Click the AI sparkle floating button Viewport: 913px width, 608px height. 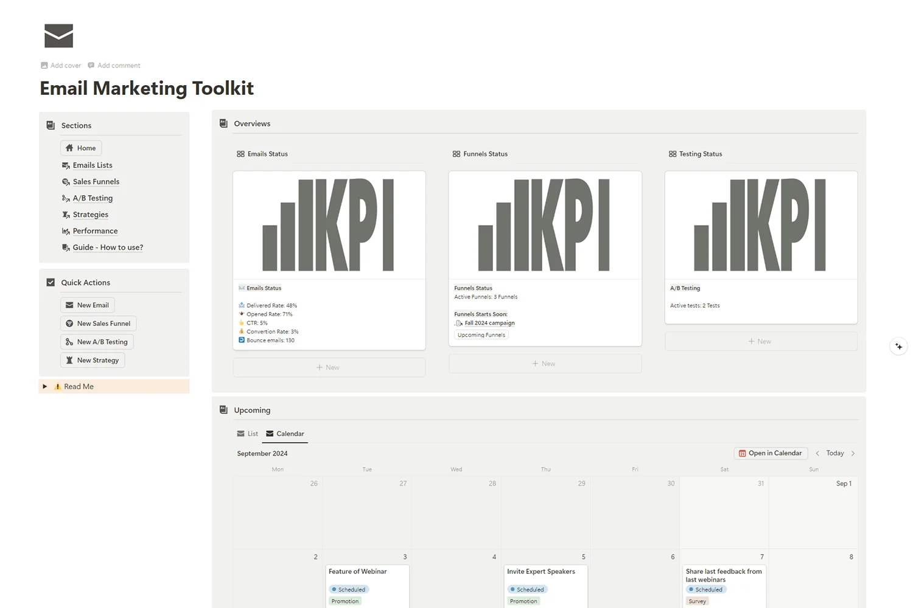898,346
